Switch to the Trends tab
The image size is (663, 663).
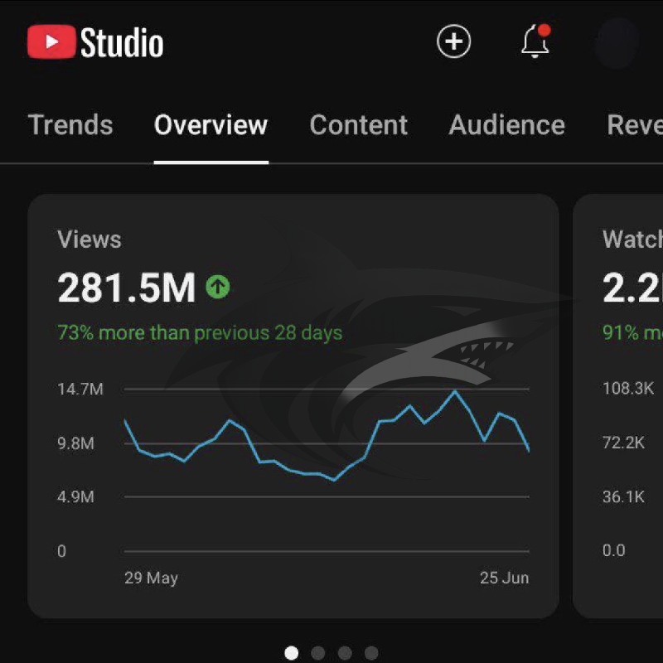click(70, 125)
